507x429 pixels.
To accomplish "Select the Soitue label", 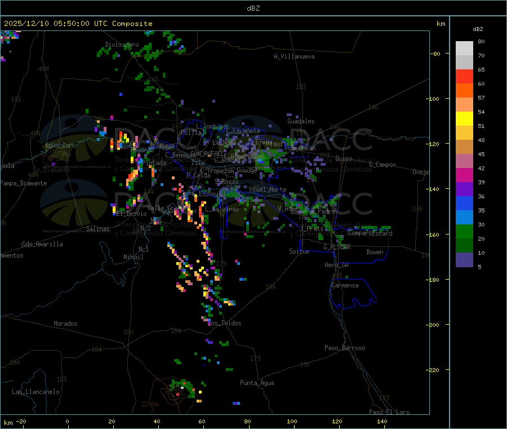I will pyautogui.click(x=299, y=251).
